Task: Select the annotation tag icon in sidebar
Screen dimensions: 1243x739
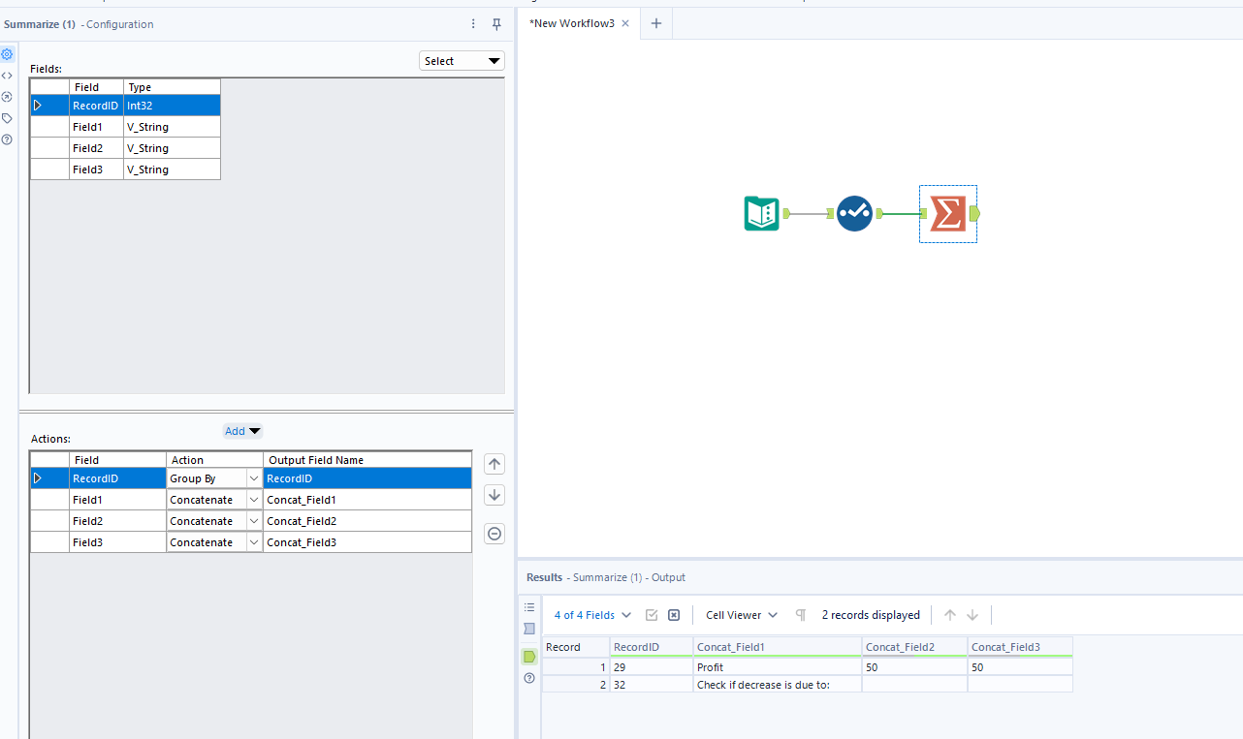Action: 7,117
